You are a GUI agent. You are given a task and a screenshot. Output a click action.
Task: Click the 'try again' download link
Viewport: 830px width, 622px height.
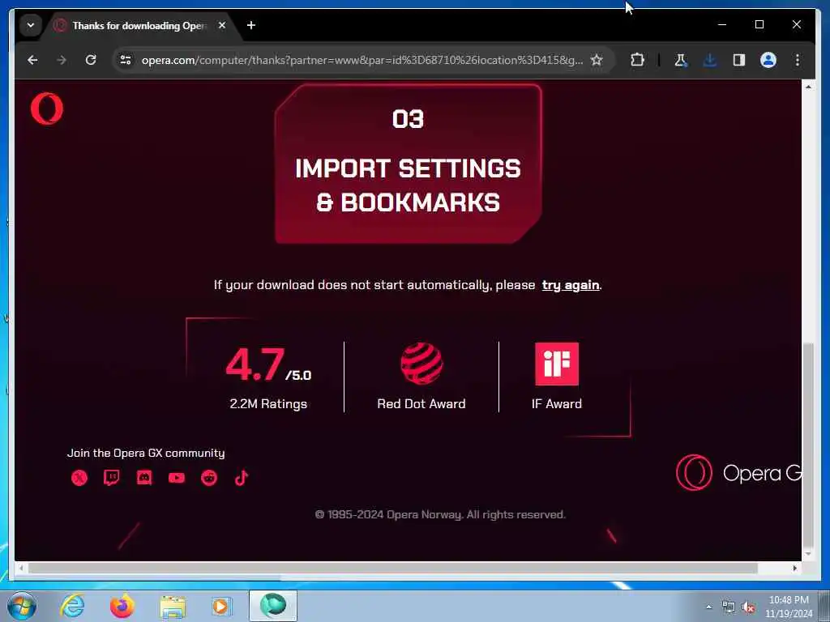tap(571, 285)
